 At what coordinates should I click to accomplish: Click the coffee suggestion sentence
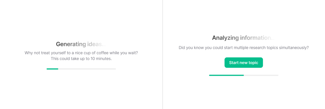(x=81, y=53)
